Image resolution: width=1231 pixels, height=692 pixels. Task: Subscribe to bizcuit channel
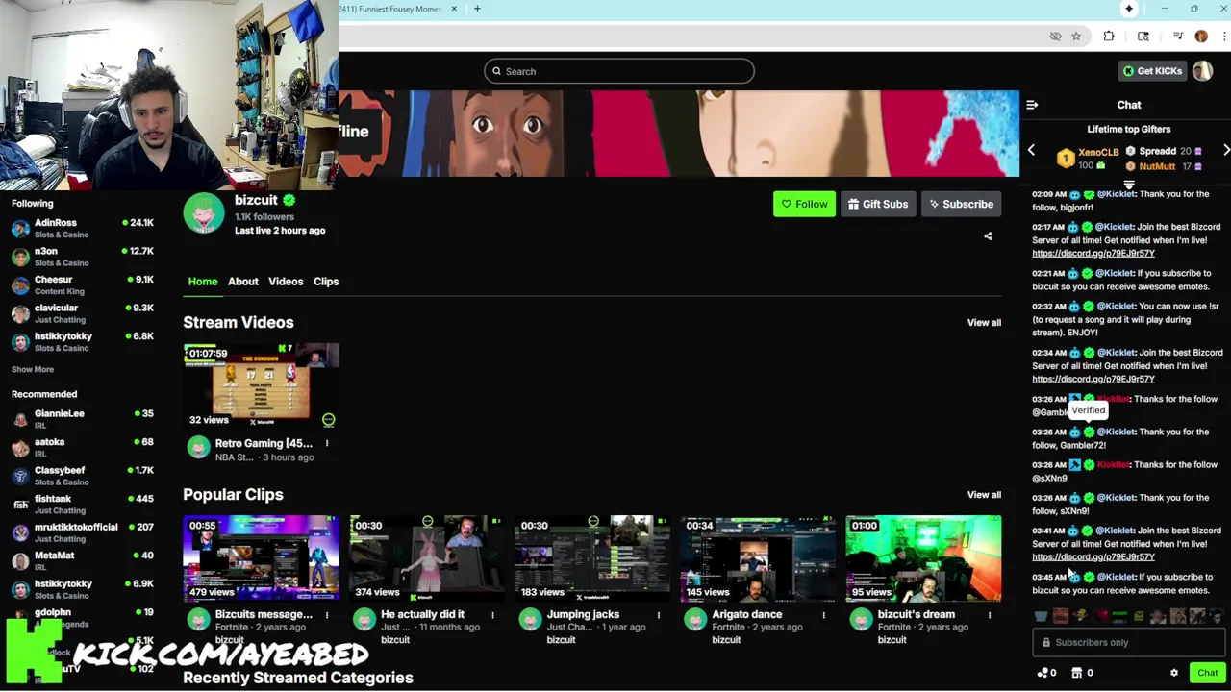pyautogui.click(x=961, y=204)
